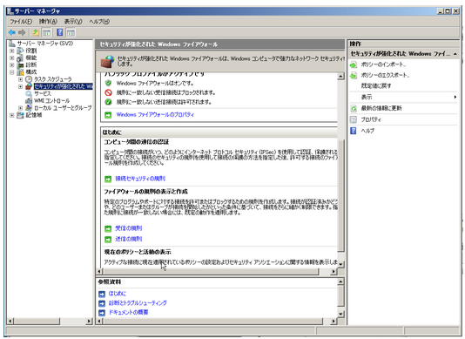Viewport: 465px width, 339px height.
Task: Click the overview vertical scrollbar up arrow
Action: pyautogui.click(x=340, y=77)
